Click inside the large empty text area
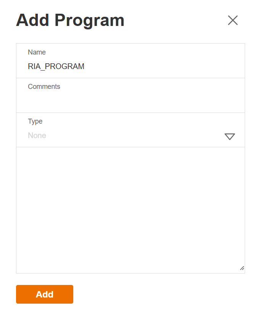This screenshot has height=325, width=255. pos(130,210)
